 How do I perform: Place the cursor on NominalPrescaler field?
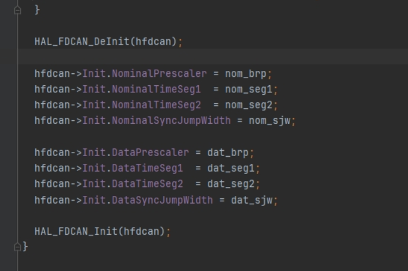click(159, 74)
